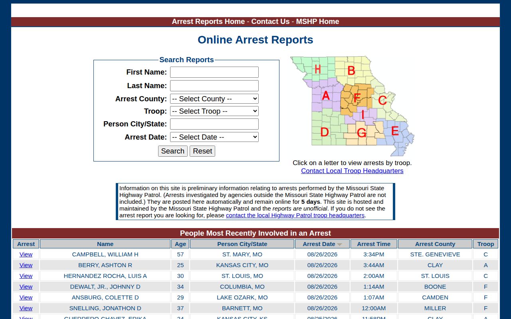View report for Dewalt, Jr., Johnny D
This screenshot has height=319, width=511.
point(26,287)
